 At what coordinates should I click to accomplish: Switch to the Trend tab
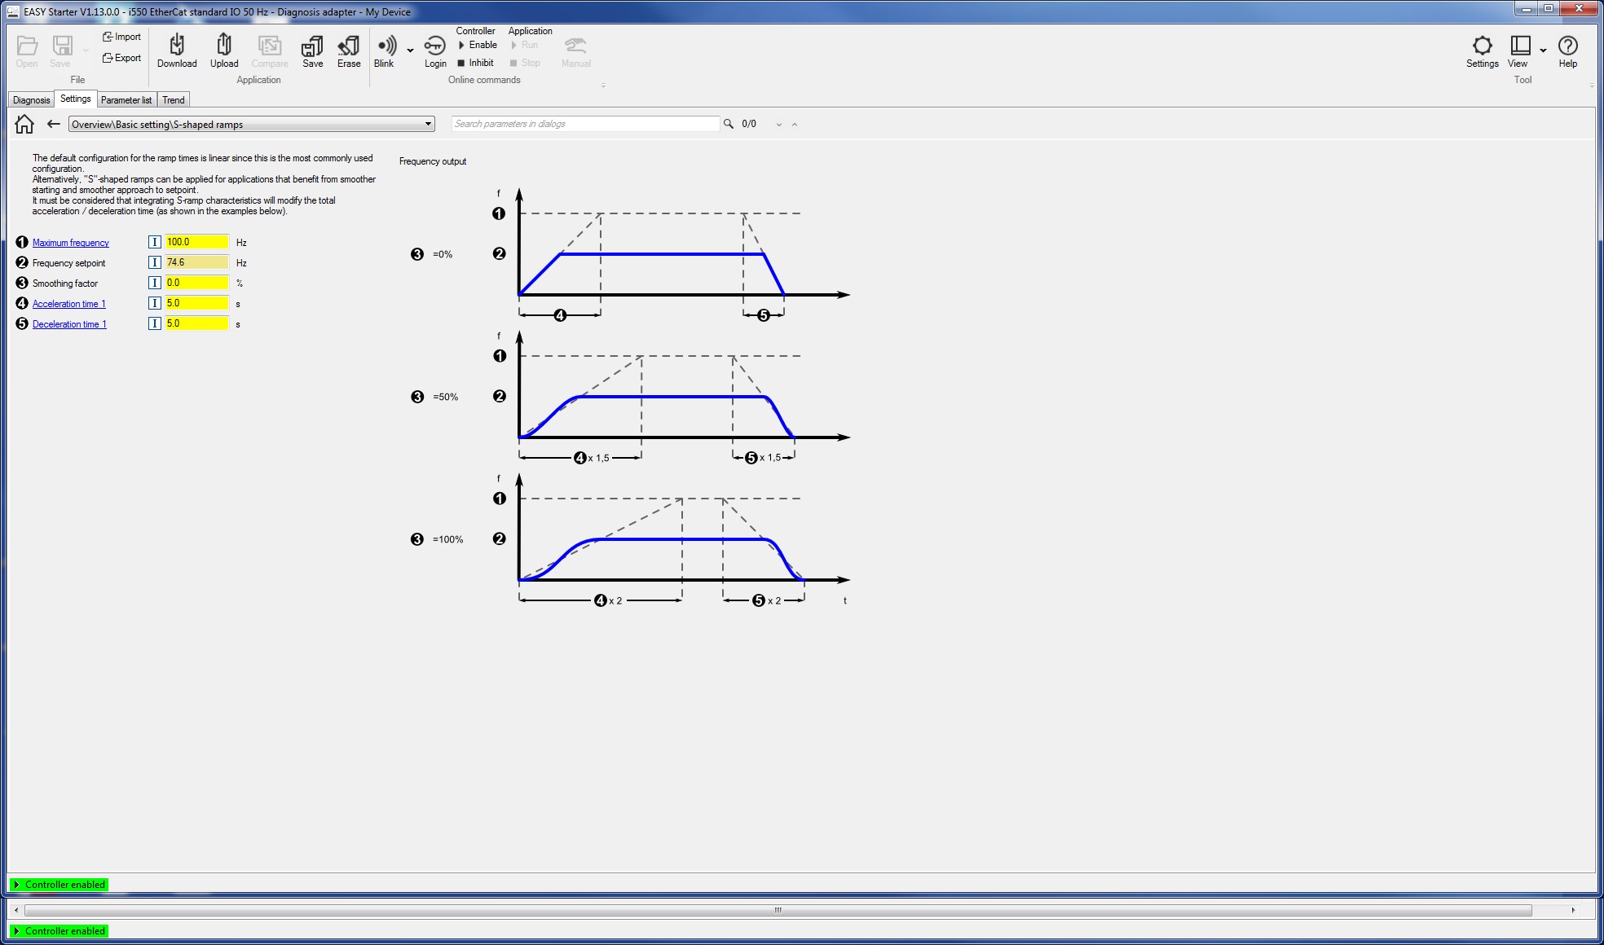pos(174,100)
